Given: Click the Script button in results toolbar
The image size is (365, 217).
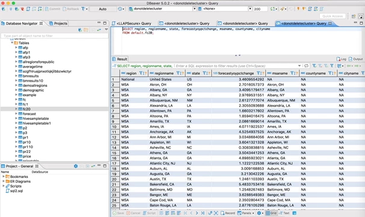Looking at the screenshot, I should [149, 213].
